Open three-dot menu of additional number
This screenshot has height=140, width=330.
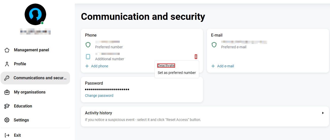click(196, 57)
